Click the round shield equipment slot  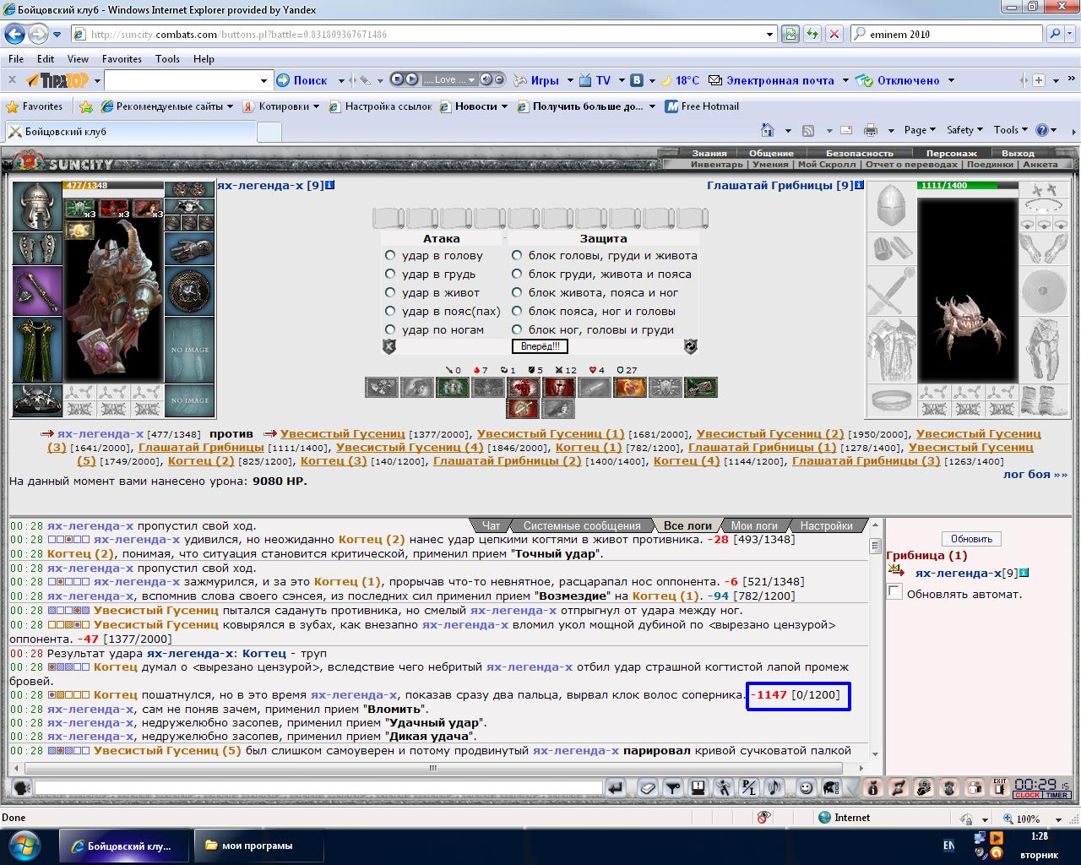(189, 291)
